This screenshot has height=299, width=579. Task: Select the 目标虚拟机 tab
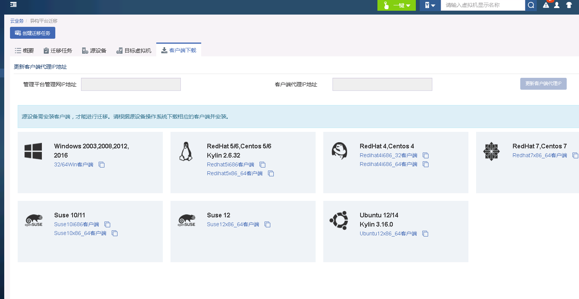134,51
